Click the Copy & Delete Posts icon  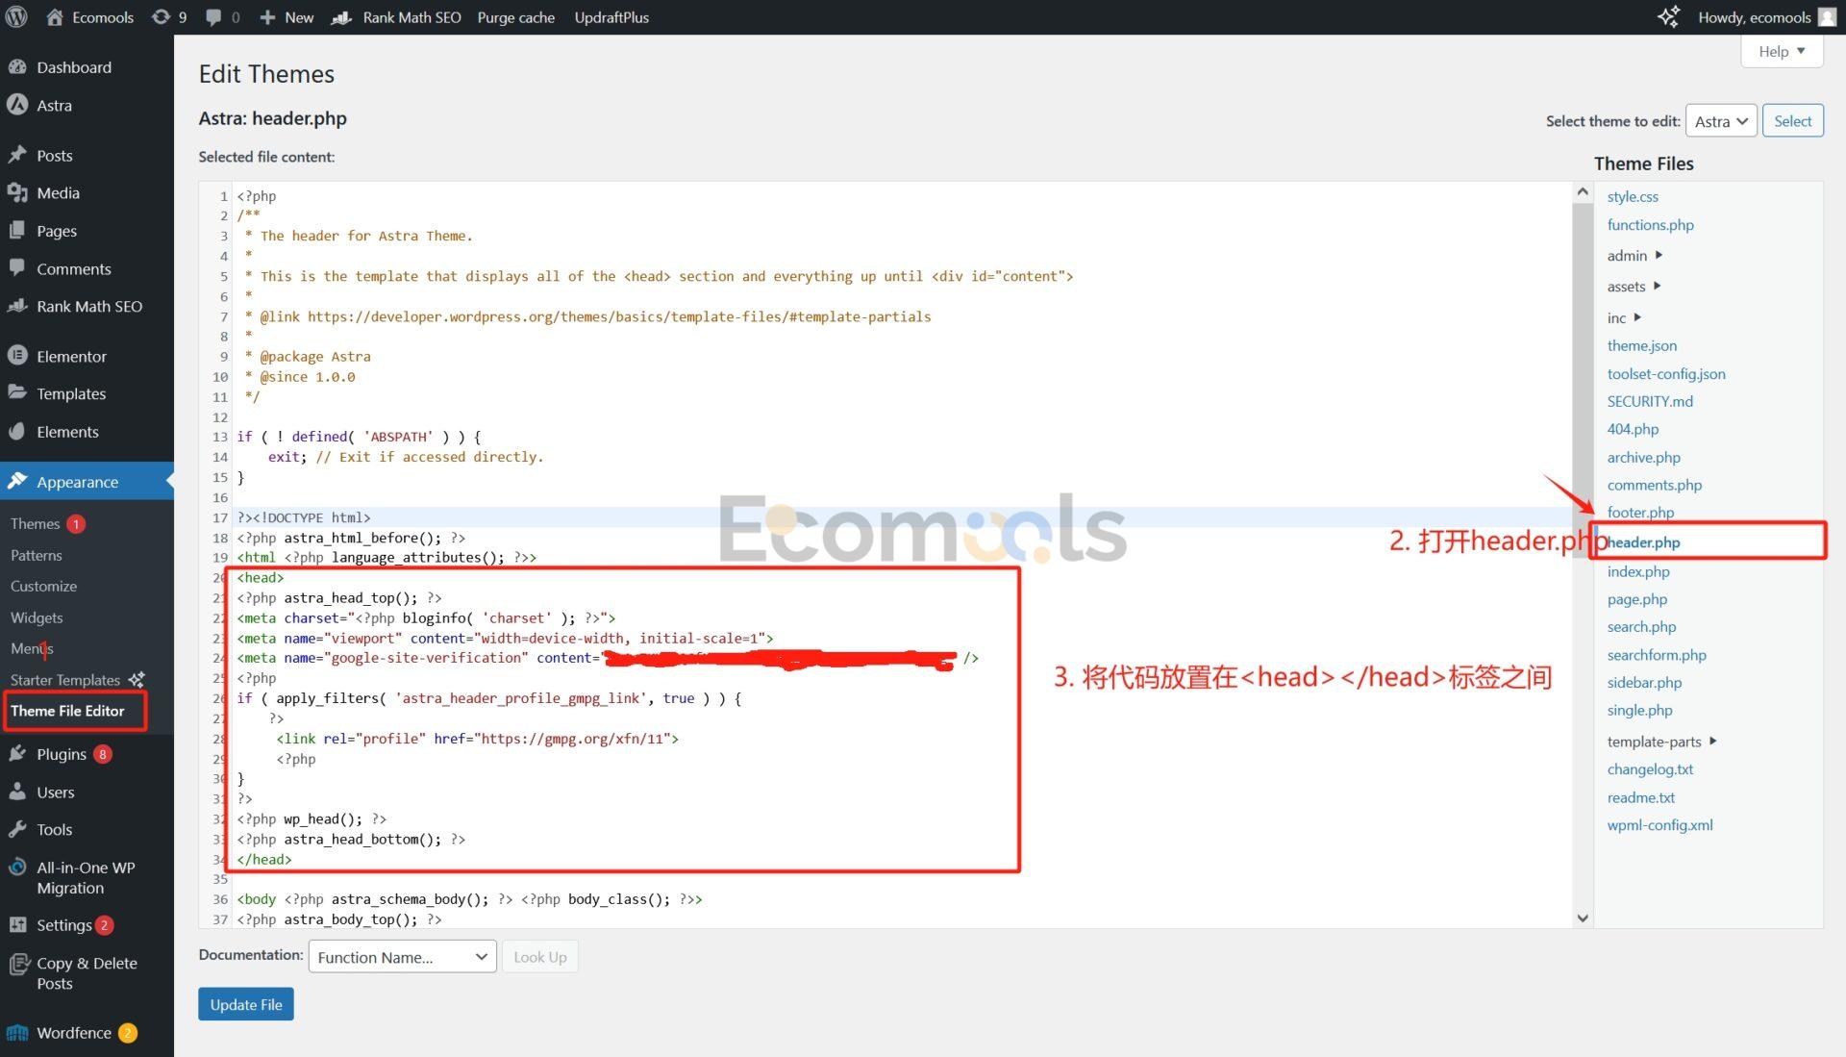(17, 964)
